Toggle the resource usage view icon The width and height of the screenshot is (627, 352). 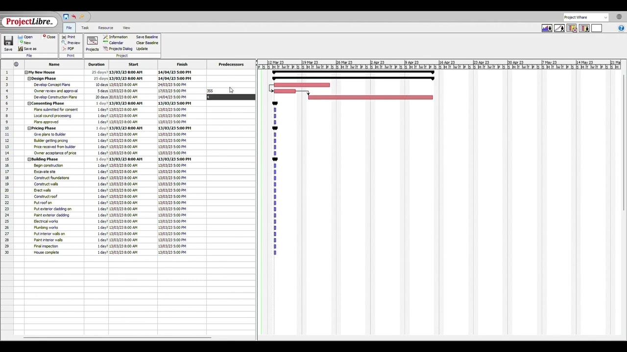584,28
